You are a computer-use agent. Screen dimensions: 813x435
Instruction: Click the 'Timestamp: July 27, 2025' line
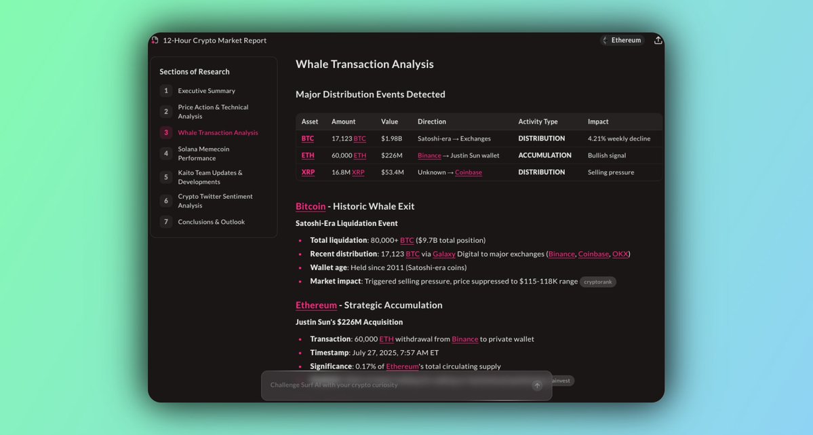pos(374,352)
